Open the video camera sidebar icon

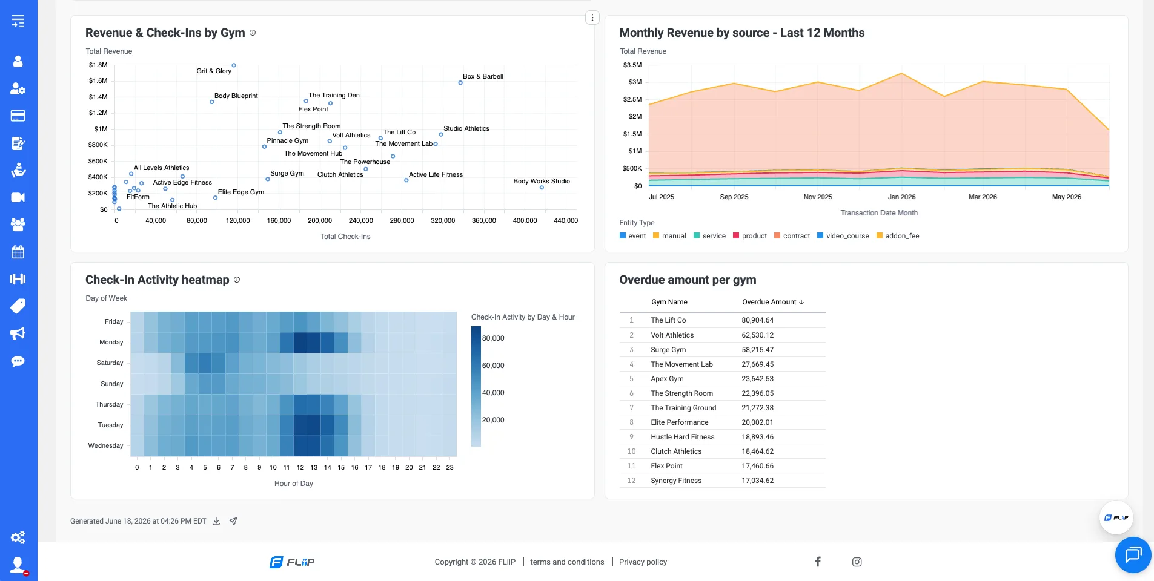click(18, 197)
